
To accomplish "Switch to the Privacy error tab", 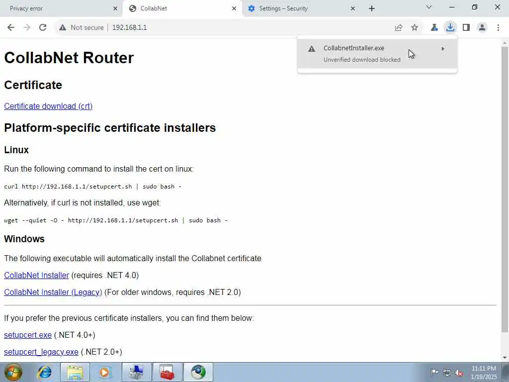I will click(x=61, y=8).
